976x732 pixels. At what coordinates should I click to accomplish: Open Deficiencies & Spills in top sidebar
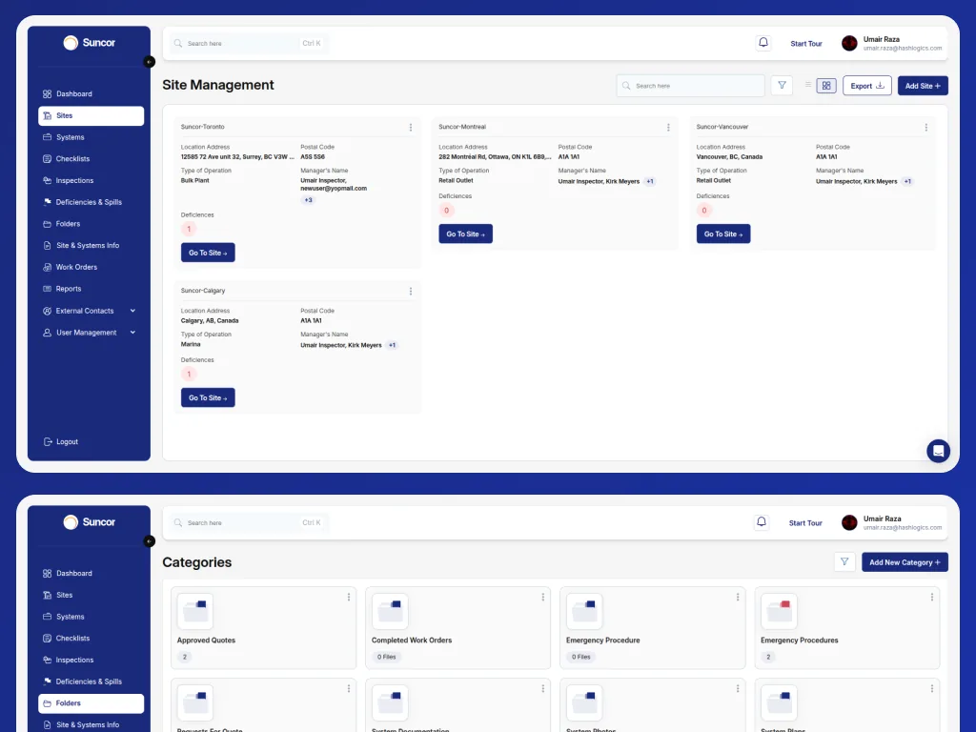coord(91,202)
